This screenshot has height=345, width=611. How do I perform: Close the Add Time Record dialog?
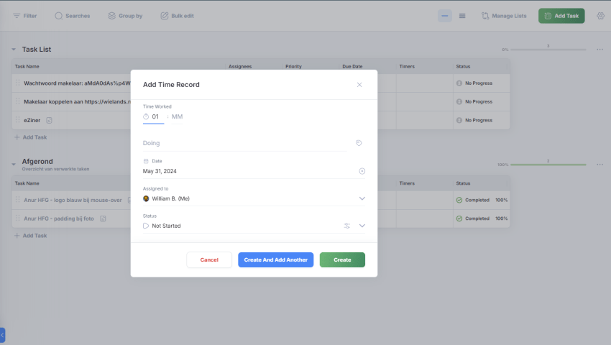(359, 85)
